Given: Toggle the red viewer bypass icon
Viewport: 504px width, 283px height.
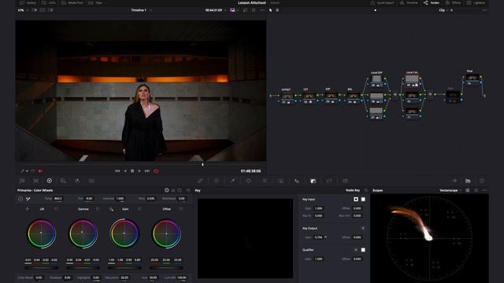Looking at the screenshot, I should (40, 171).
